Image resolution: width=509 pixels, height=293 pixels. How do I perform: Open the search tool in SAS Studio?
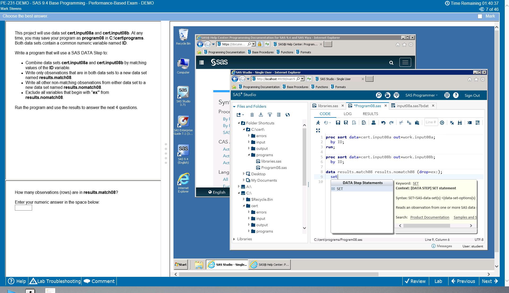point(379,95)
